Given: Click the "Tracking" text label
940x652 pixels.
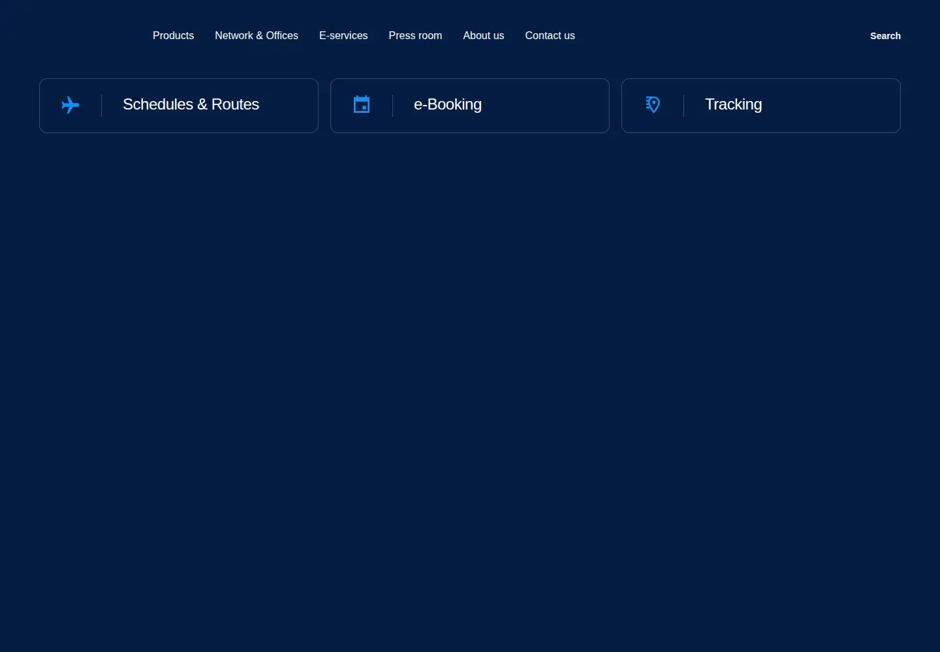Looking at the screenshot, I should (x=733, y=104).
